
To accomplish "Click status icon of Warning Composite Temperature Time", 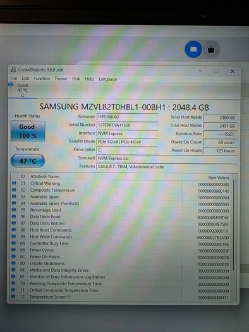I will [x=13, y=283].
